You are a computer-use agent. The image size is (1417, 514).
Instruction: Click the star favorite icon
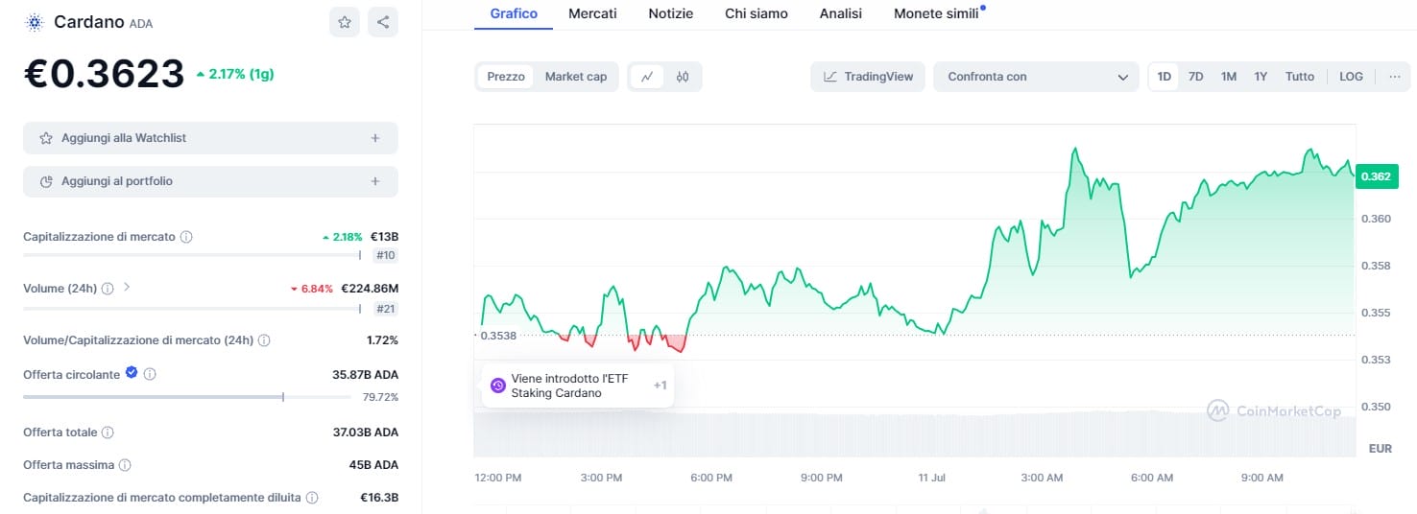click(345, 22)
